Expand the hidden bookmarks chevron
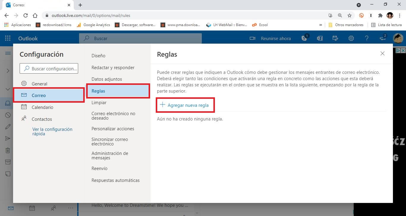 point(321,25)
